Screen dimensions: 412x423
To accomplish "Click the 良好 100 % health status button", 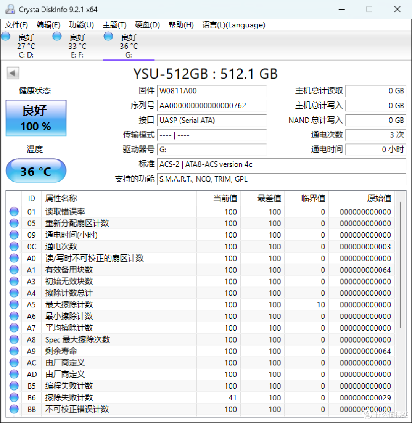I will pos(36,118).
